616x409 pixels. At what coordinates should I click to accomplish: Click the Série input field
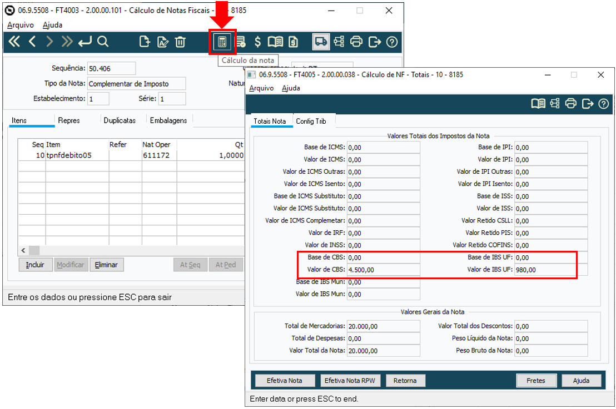click(x=172, y=98)
